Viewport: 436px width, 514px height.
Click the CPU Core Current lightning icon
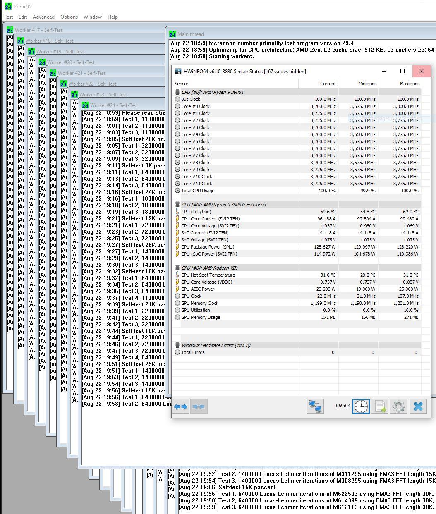click(x=177, y=218)
